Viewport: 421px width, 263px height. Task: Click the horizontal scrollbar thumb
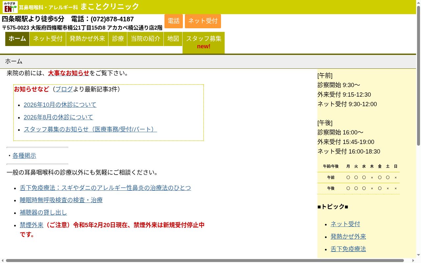[x=205, y=261]
